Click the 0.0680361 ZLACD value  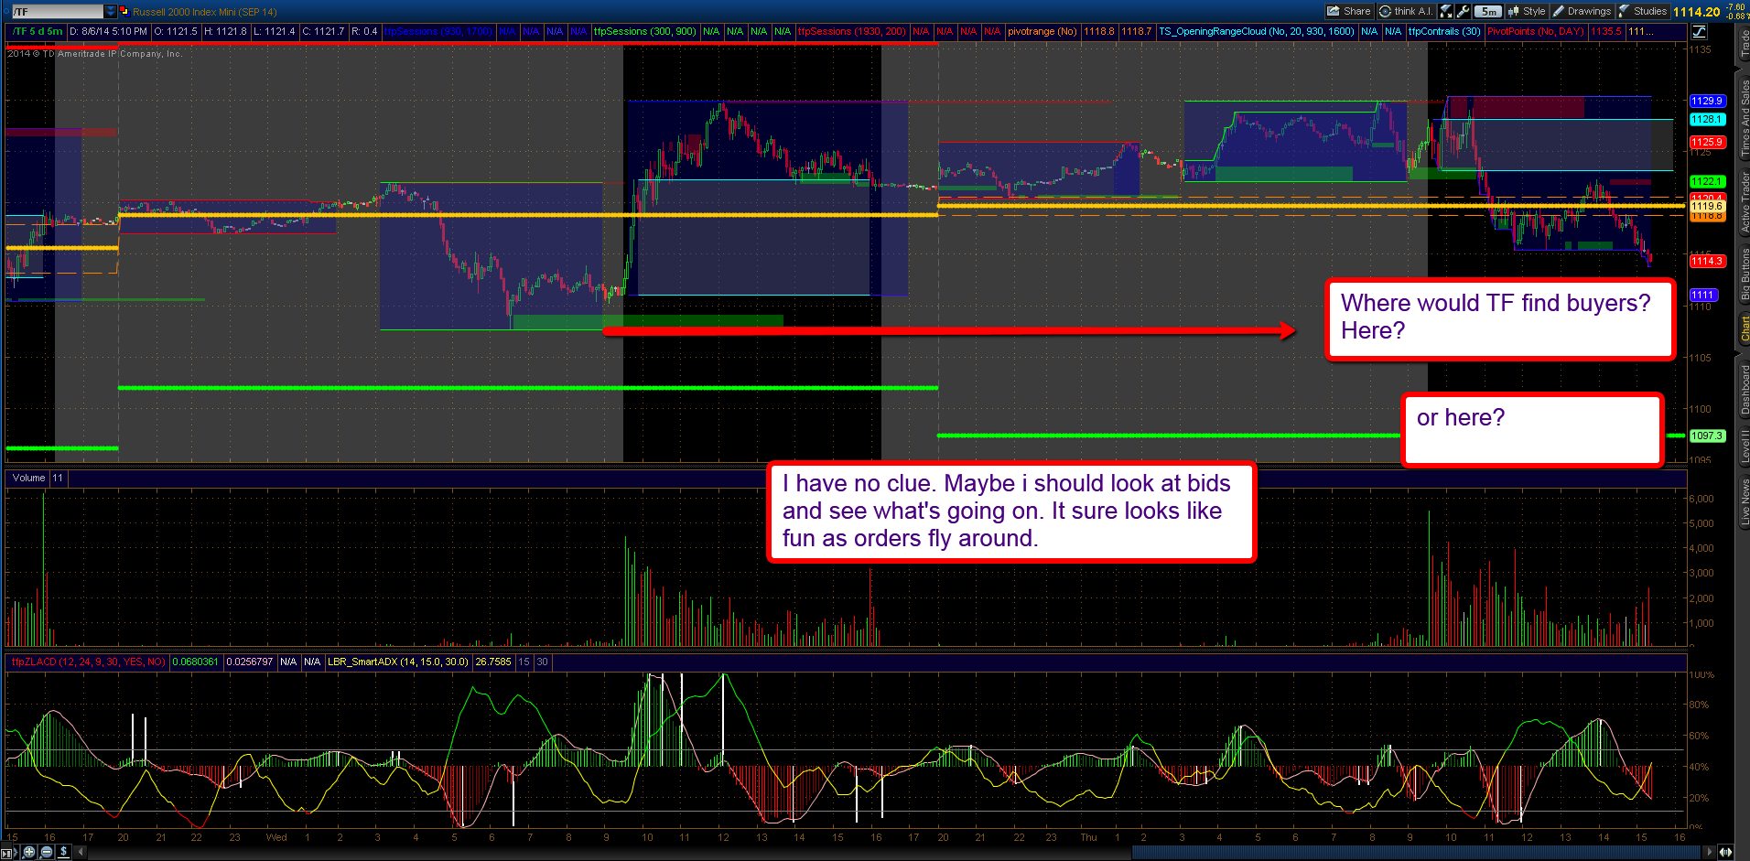(196, 662)
